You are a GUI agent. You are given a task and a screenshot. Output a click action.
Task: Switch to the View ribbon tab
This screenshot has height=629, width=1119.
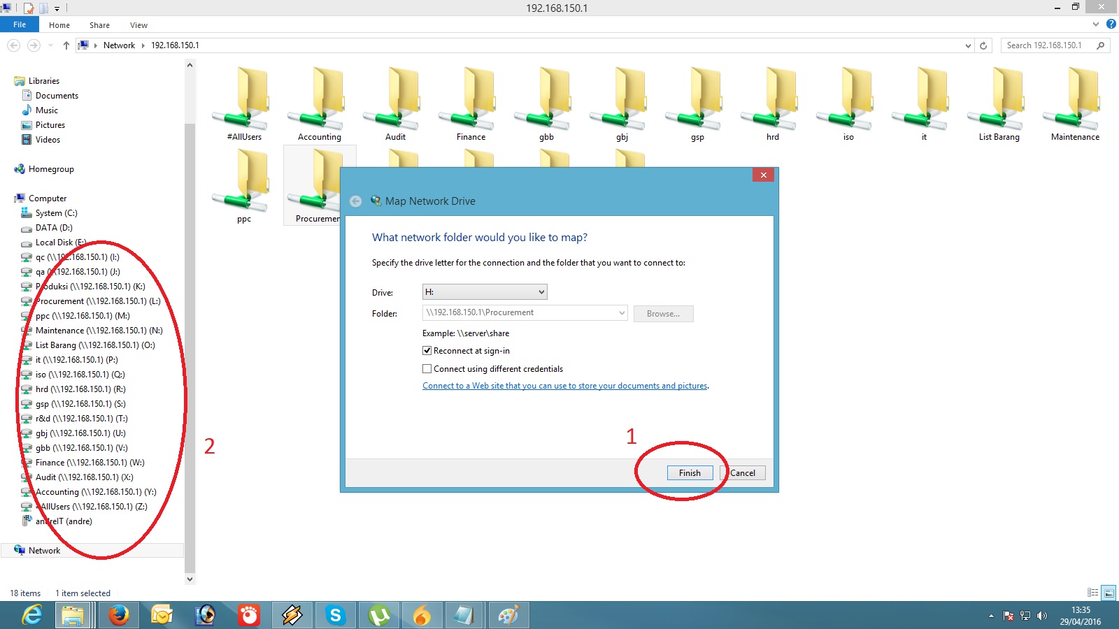138,24
